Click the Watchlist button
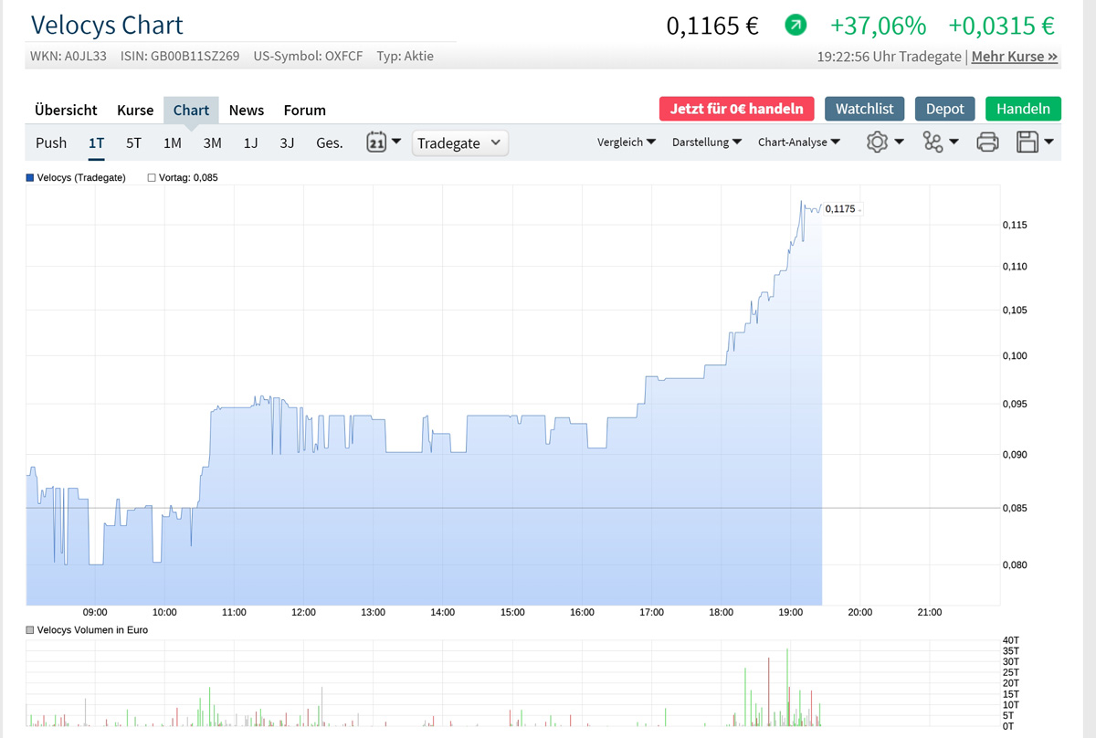The width and height of the screenshot is (1096, 738). (x=864, y=109)
